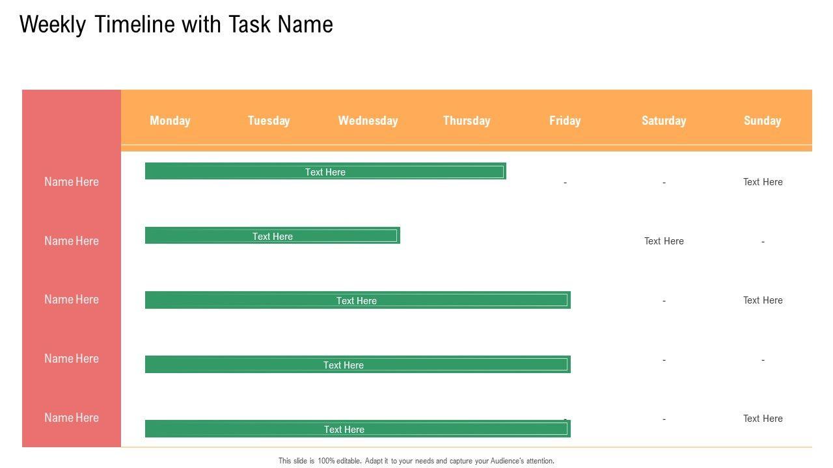Click the Friday column header
Image resolution: width=833 pixels, height=468 pixels.
[x=565, y=120]
